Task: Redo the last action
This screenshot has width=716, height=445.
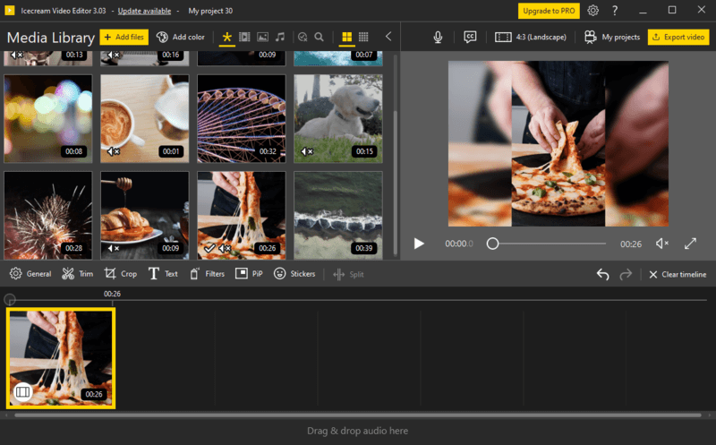Action: pyautogui.click(x=626, y=274)
